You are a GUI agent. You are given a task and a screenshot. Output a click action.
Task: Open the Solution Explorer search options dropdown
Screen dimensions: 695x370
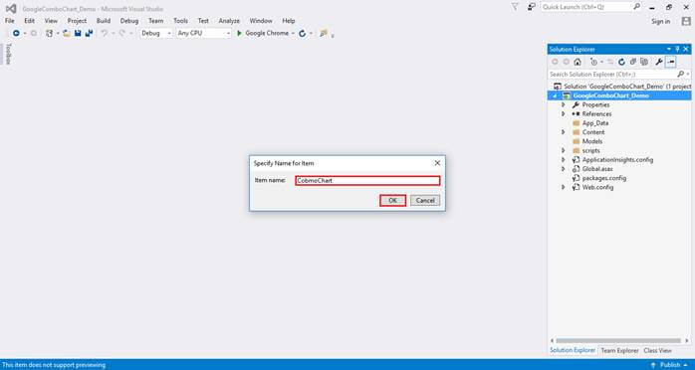point(688,75)
